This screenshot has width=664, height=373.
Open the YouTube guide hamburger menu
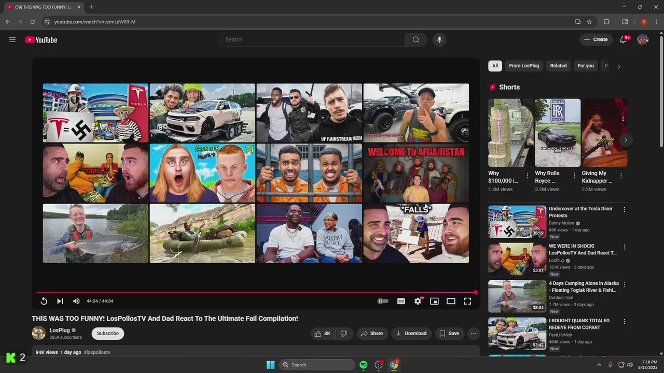pos(12,40)
